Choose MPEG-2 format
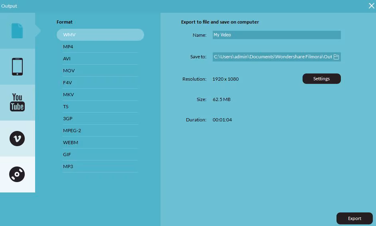376x226 pixels. [x=100, y=131]
